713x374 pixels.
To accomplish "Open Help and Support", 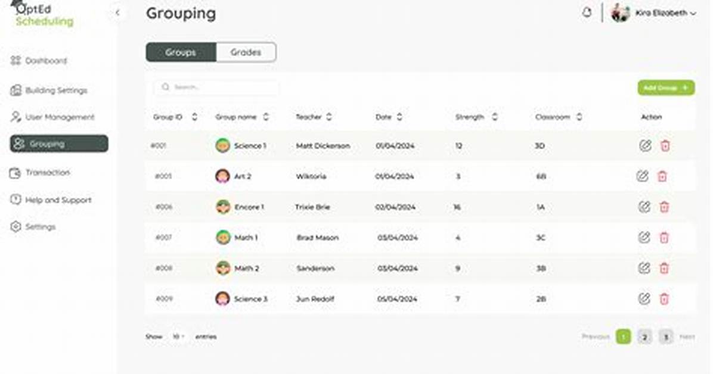I will pos(51,200).
